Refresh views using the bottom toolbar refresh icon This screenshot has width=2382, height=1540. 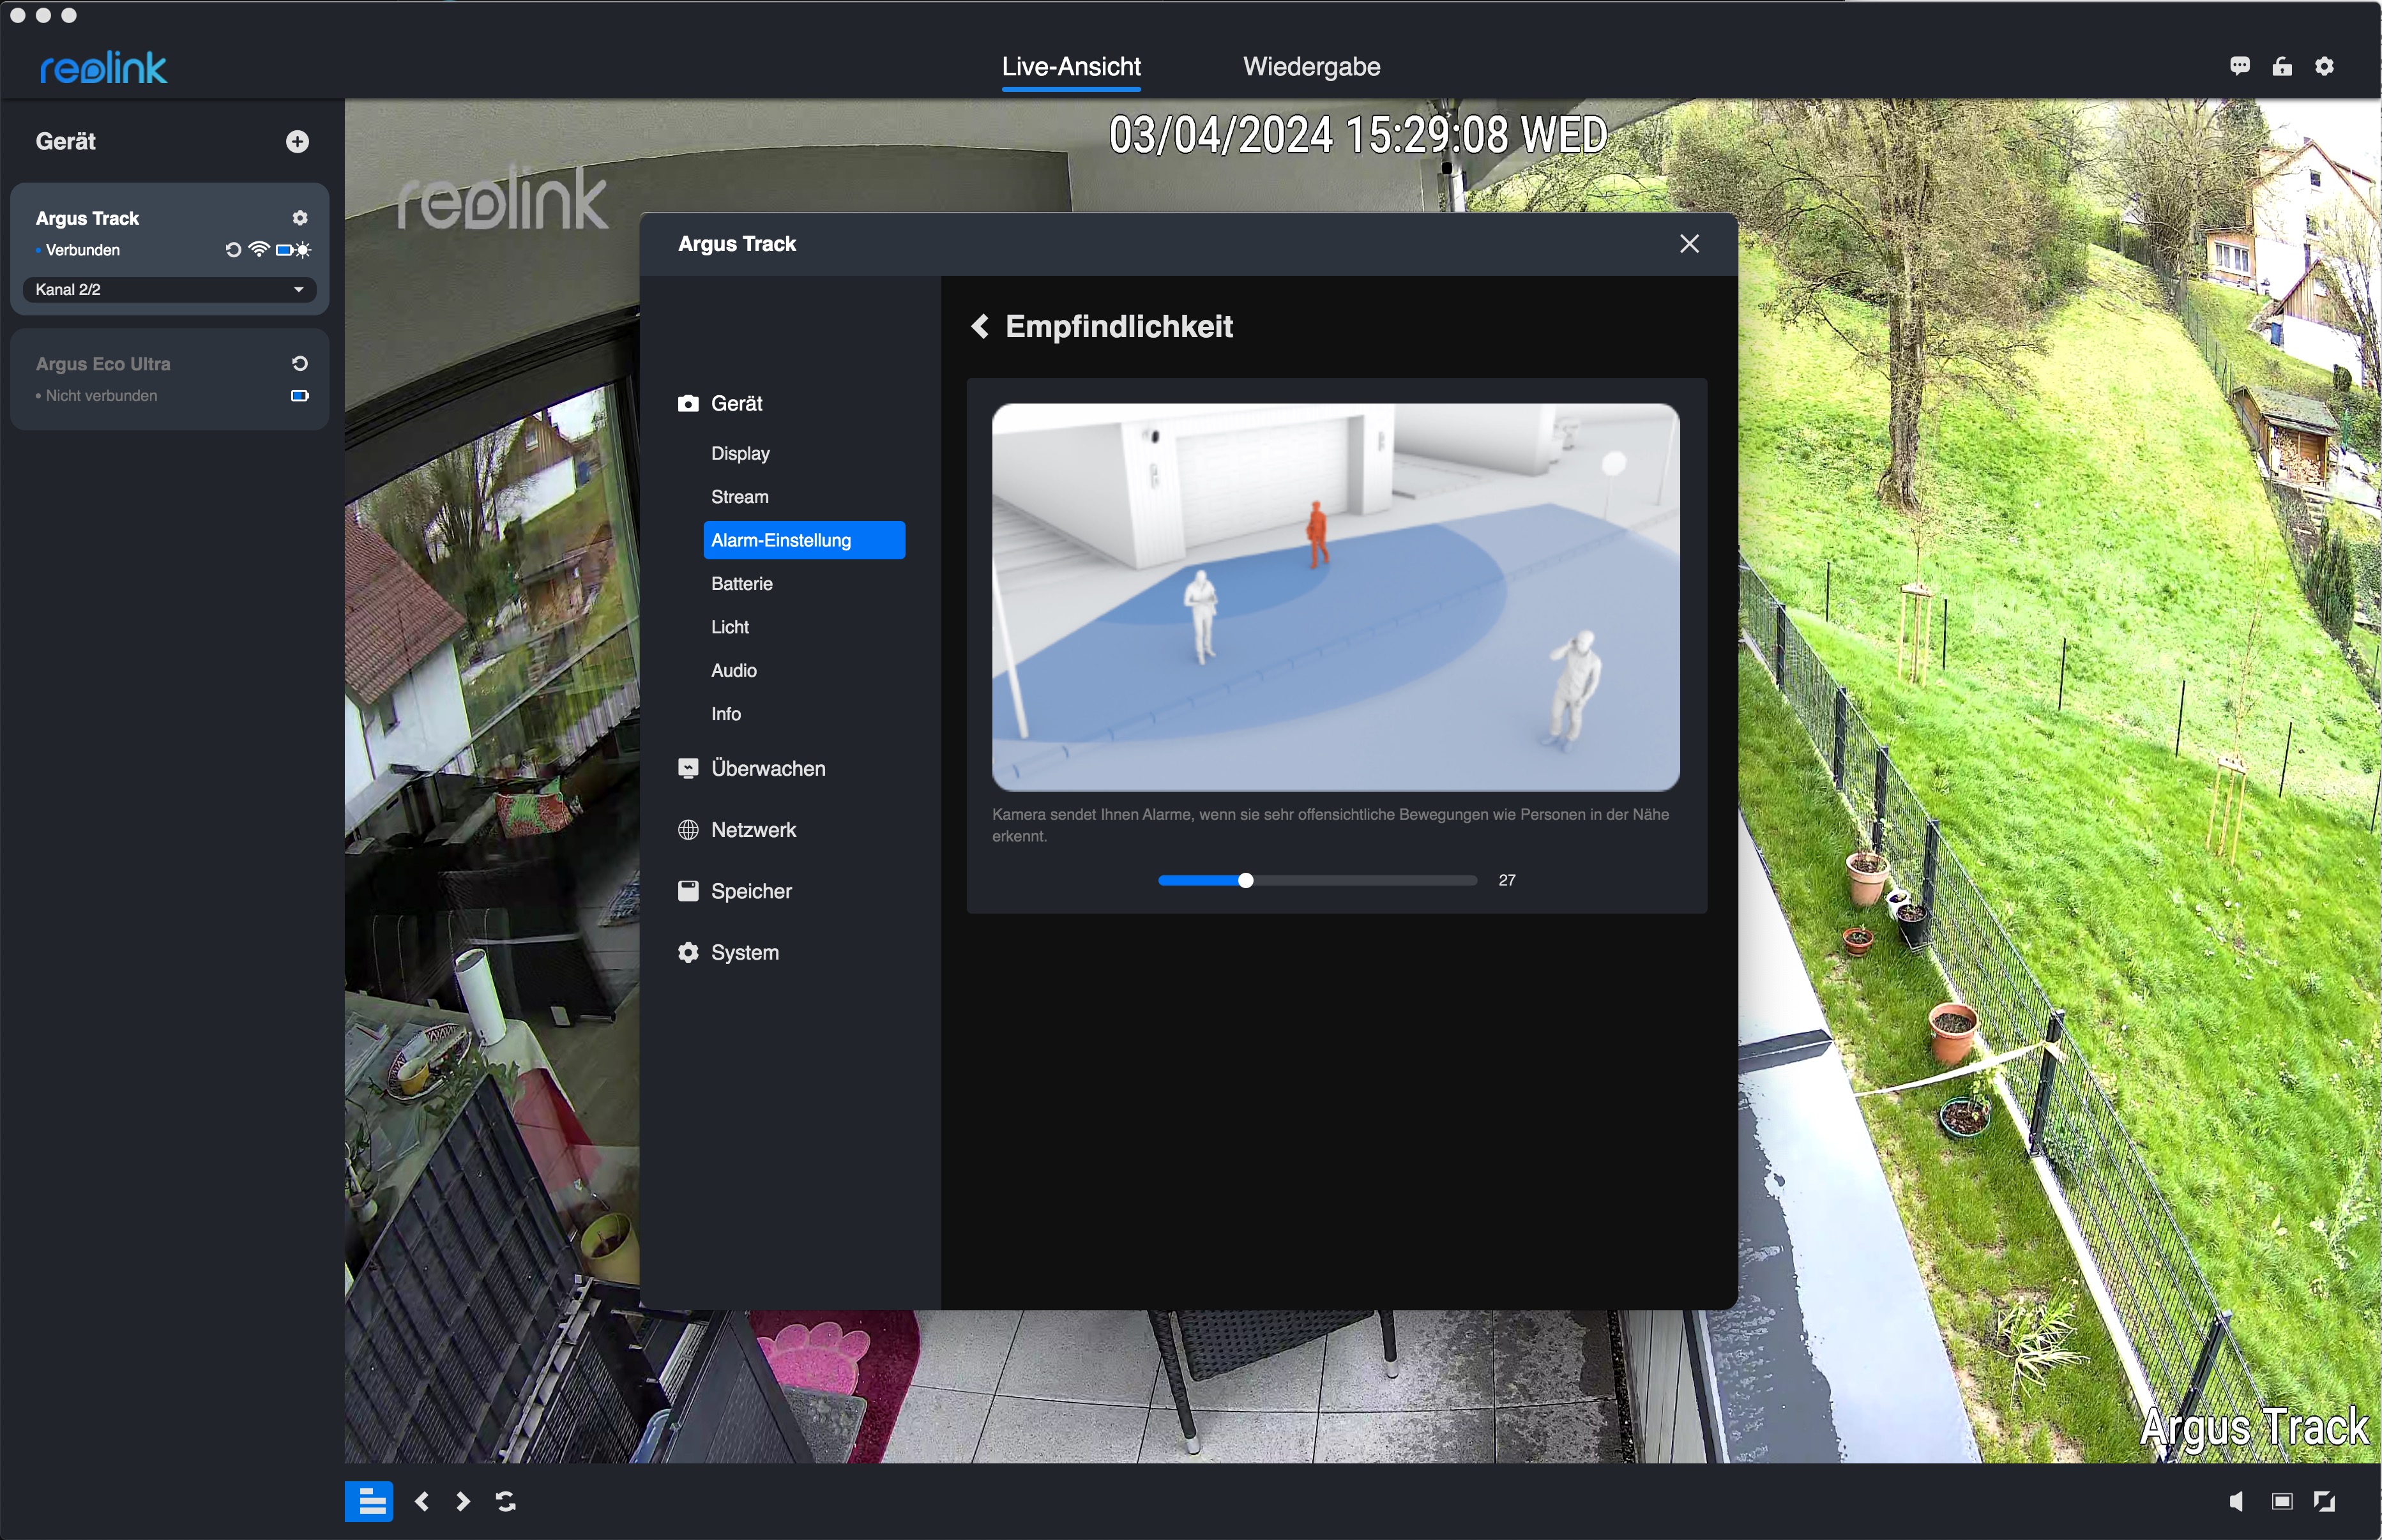(506, 1501)
